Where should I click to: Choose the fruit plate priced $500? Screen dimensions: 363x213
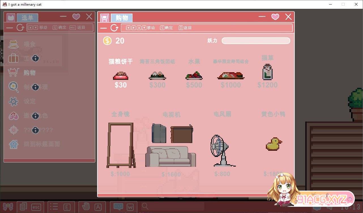(194, 76)
